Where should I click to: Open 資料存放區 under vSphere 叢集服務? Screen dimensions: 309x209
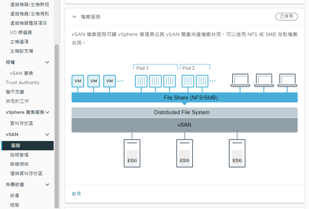click(21, 123)
